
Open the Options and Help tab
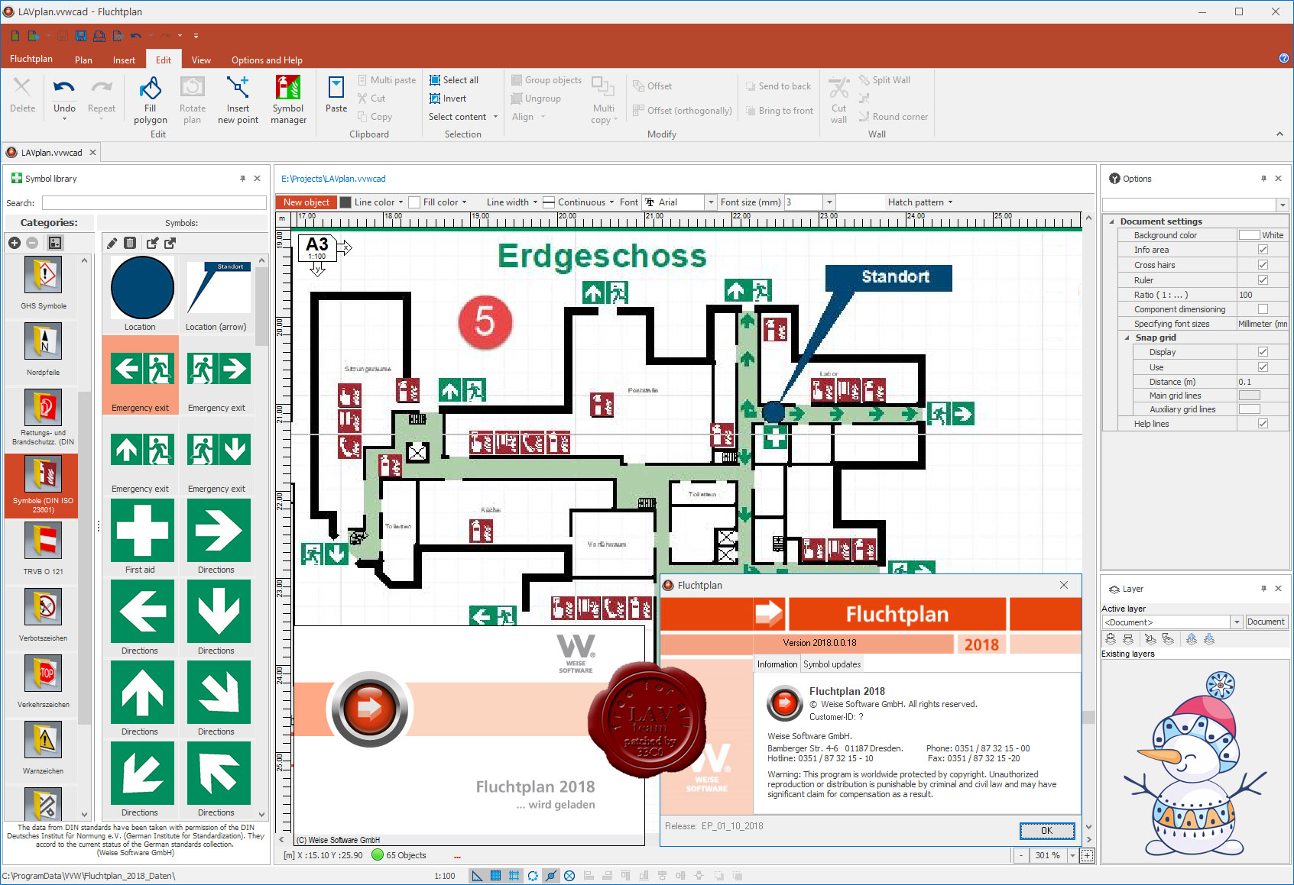pos(267,60)
